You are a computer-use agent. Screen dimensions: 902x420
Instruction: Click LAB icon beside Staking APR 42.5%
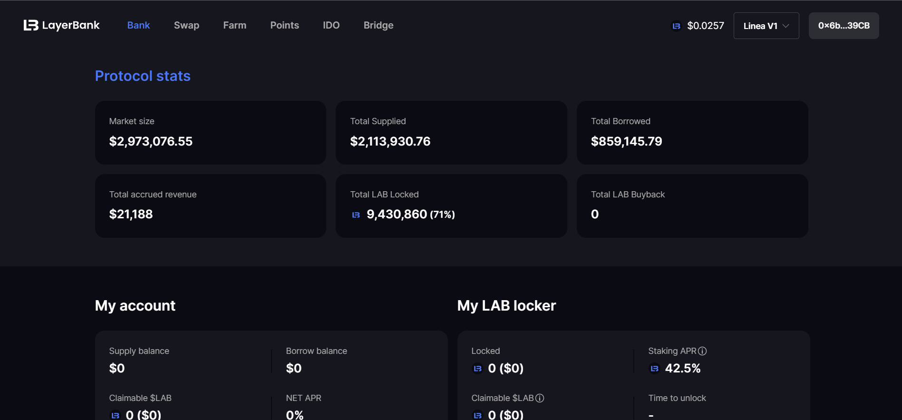654,369
